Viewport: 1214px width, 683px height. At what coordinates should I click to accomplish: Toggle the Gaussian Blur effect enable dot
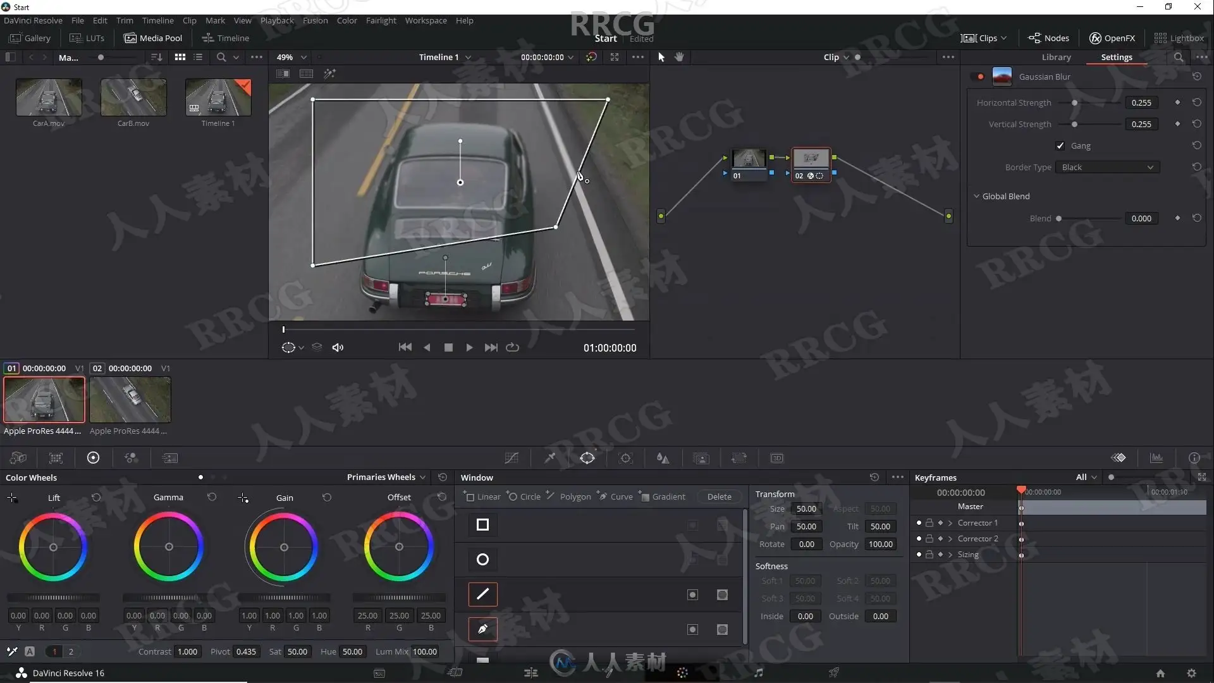[980, 77]
